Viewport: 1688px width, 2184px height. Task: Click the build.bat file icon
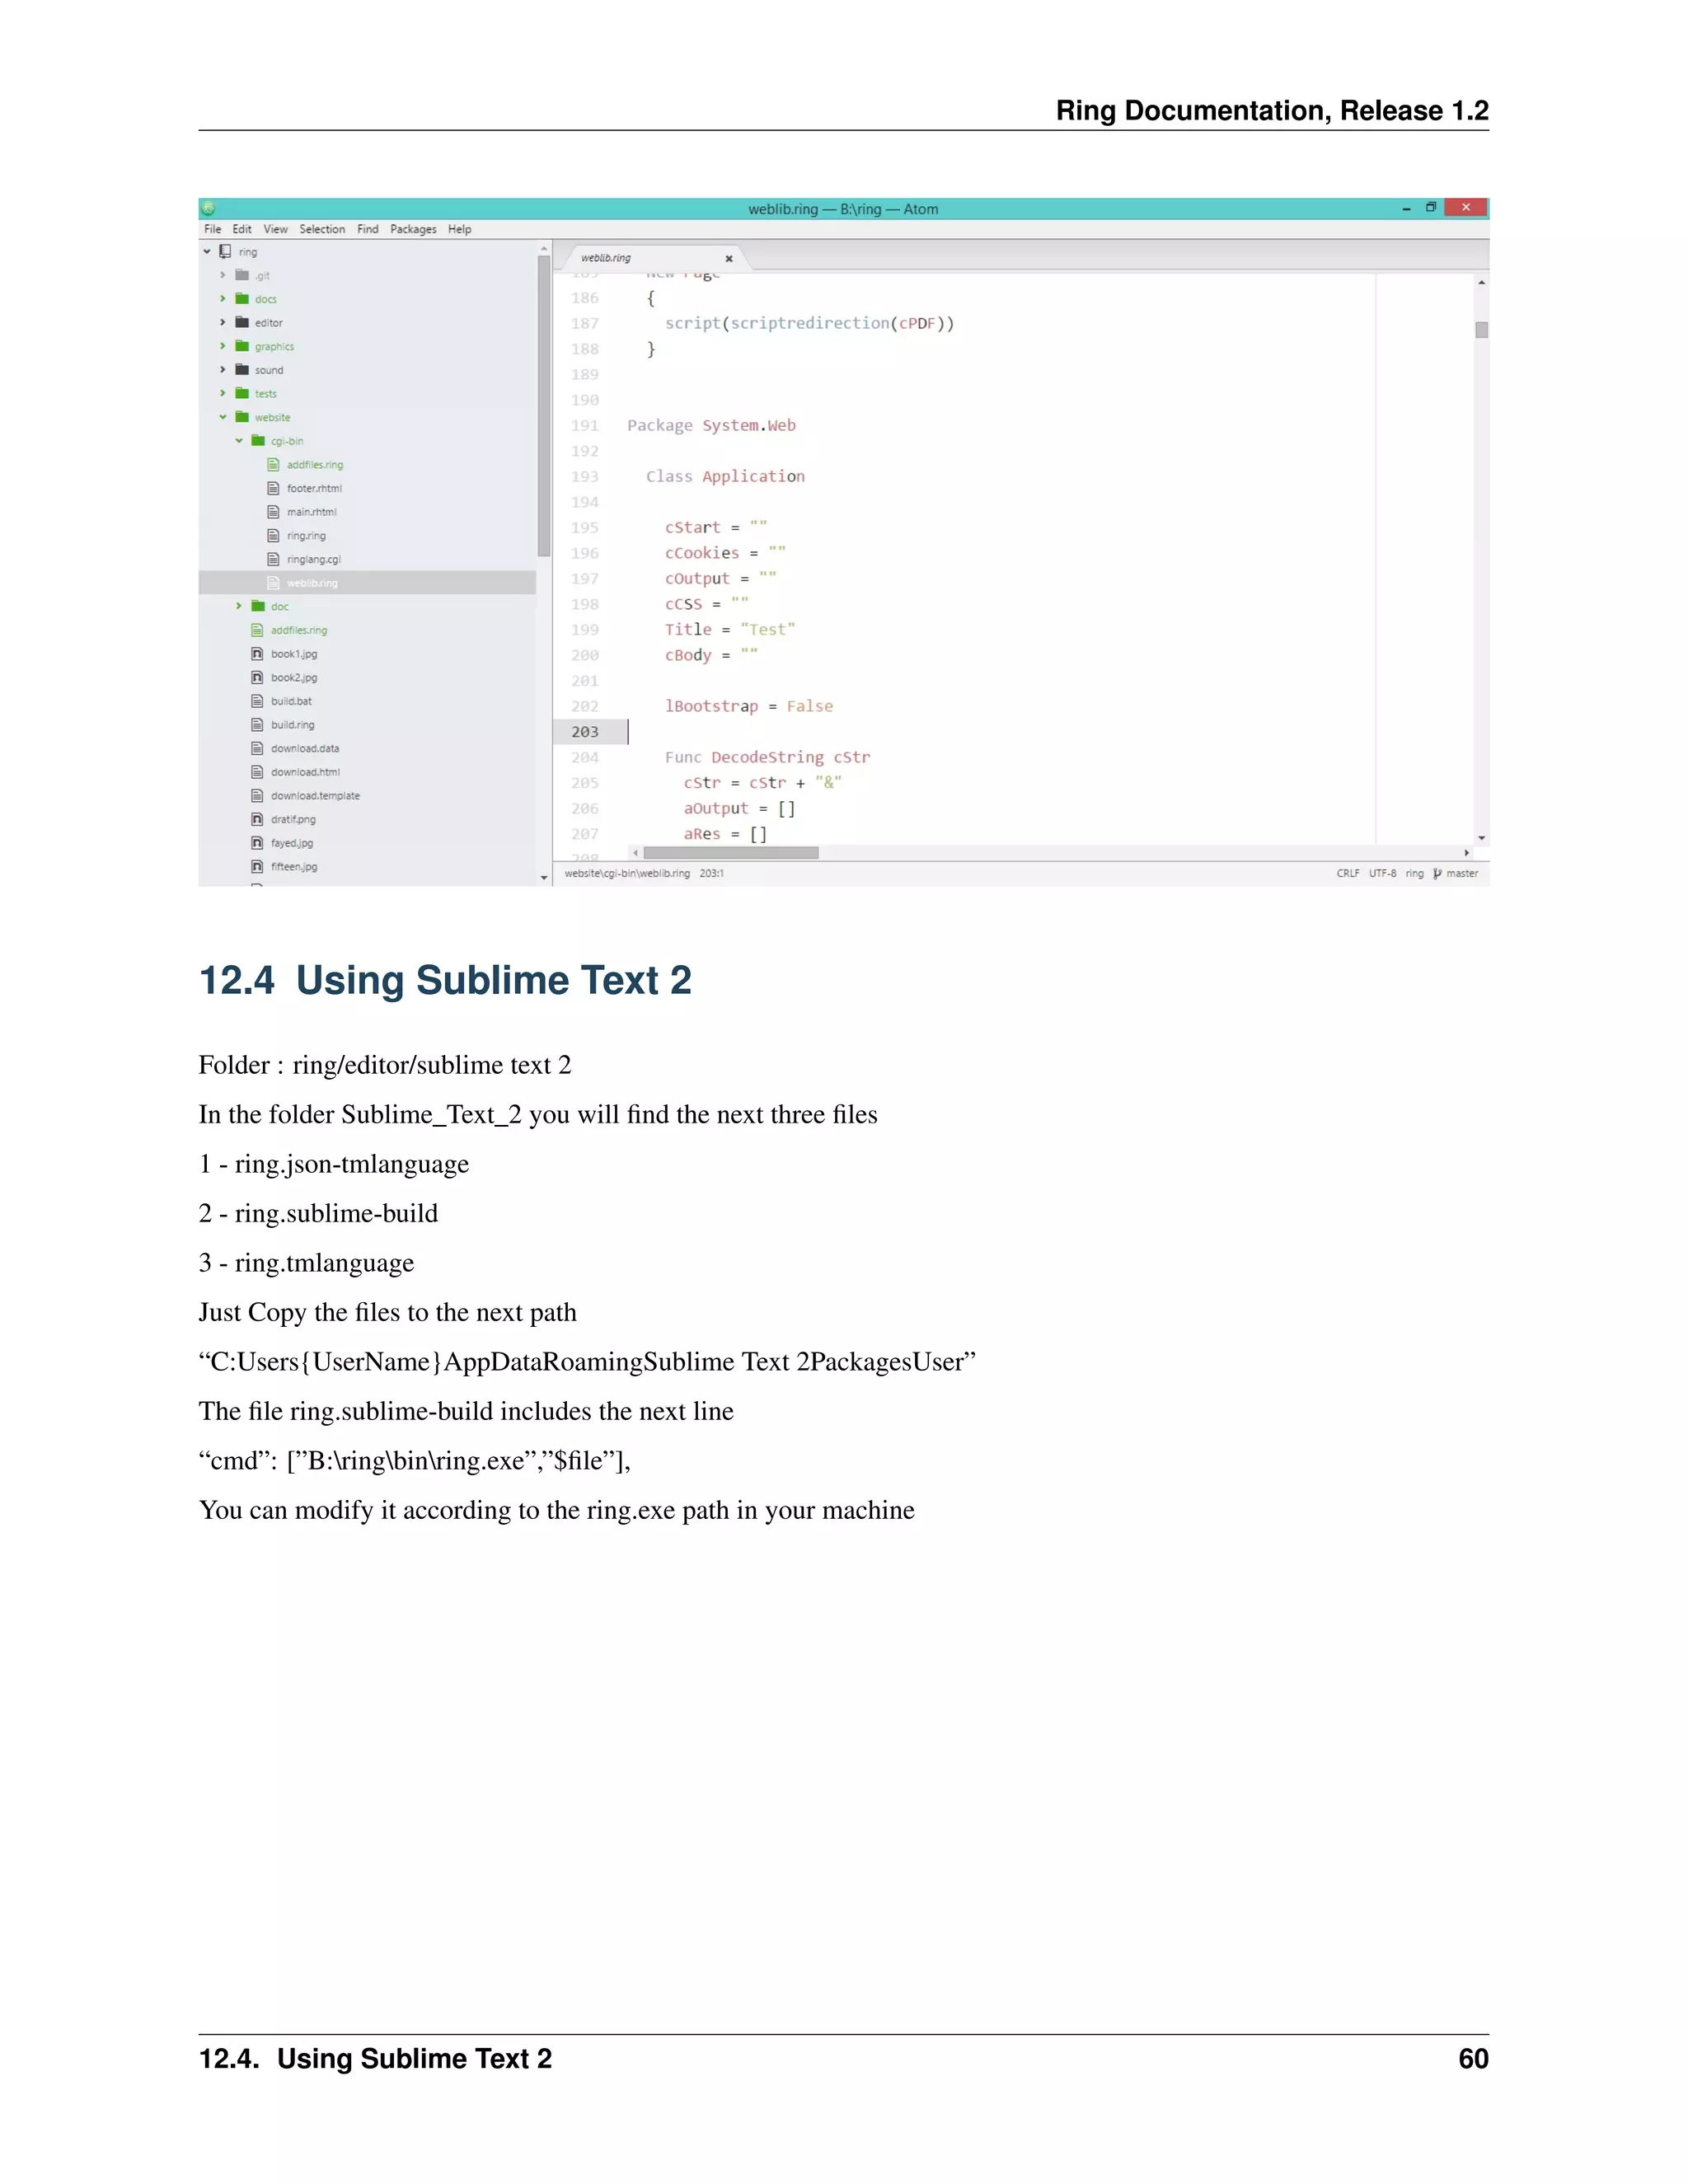point(257,701)
